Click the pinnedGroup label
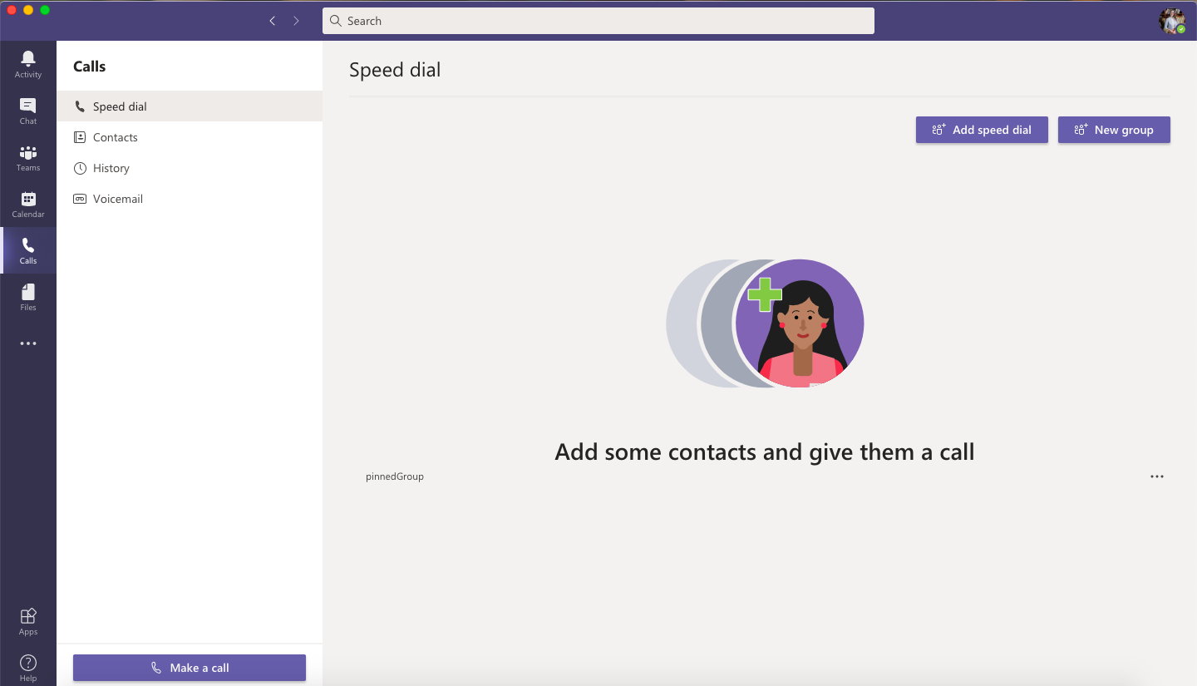Viewport: 1197px width, 686px height. point(395,476)
